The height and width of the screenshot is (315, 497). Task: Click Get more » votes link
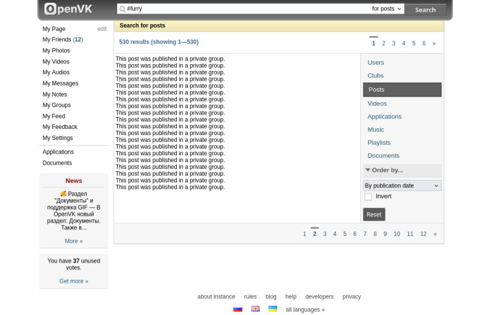tap(73, 281)
